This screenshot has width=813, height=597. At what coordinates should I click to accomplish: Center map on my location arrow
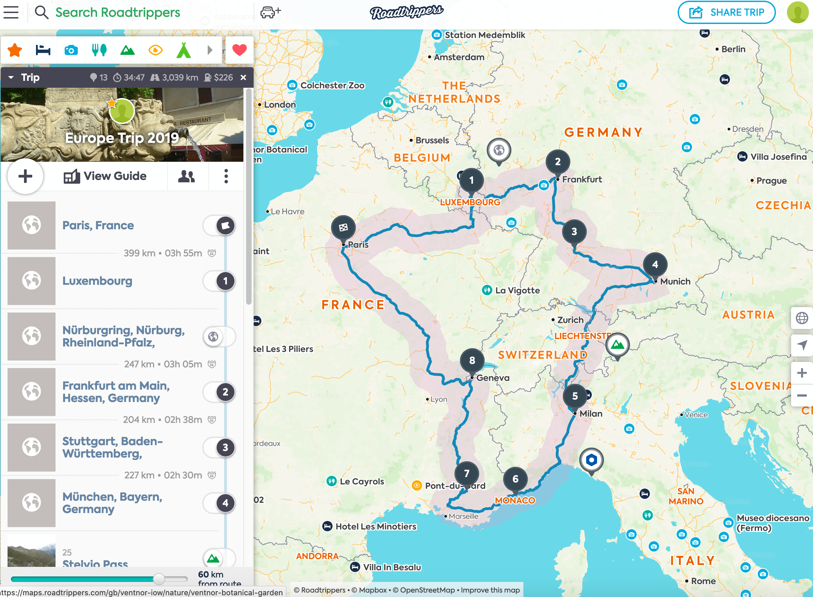click(802, 345)
